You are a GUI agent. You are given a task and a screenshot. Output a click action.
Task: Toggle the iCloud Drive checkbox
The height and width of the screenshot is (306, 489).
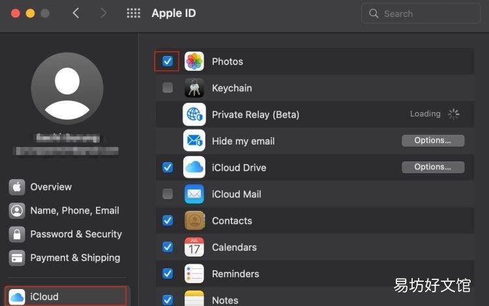point(168,167)
